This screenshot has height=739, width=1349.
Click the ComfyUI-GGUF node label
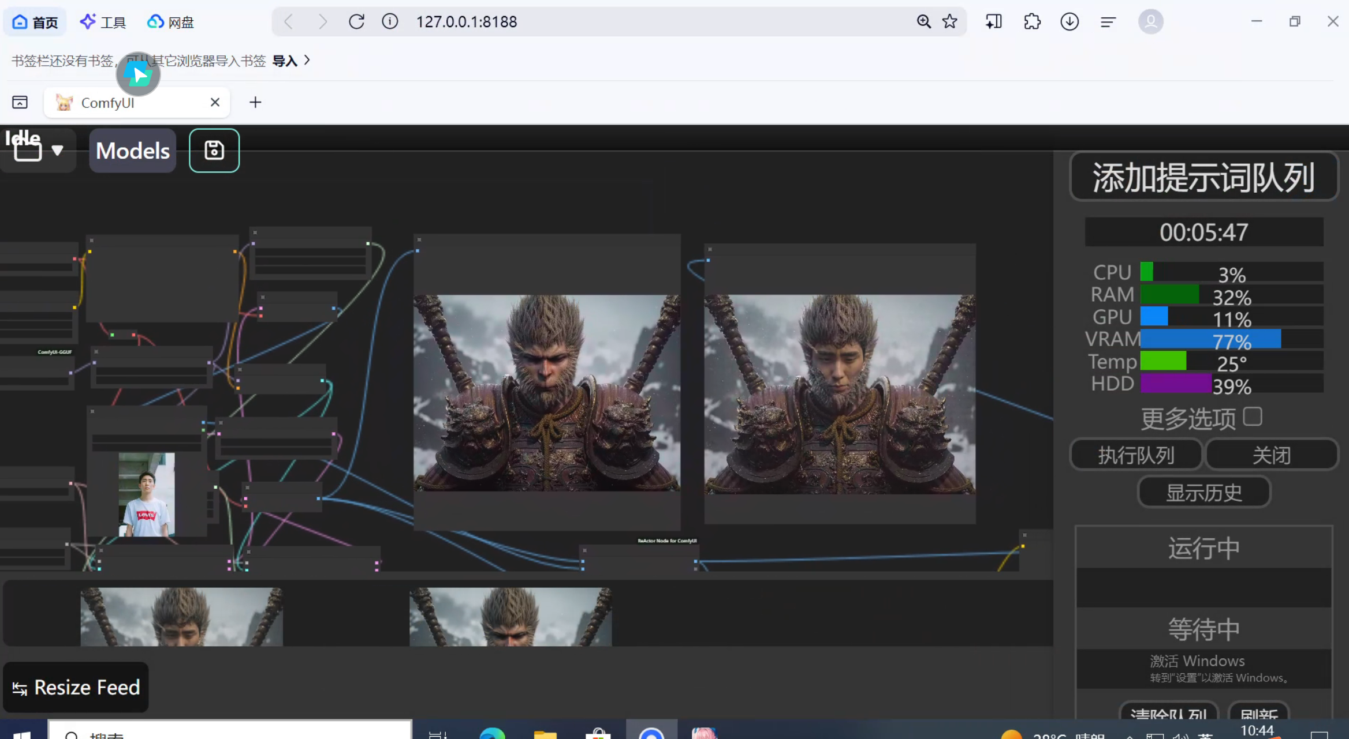coord(55,352)
